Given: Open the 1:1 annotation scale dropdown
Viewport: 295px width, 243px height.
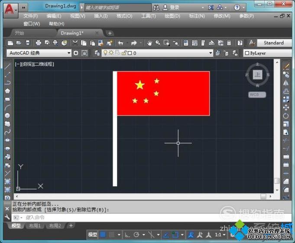Looking at the screenshot, I should [220, 234].
